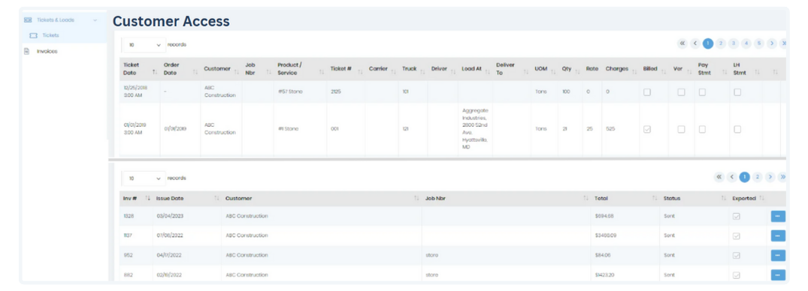Tick Ver checkbox for ticket 2125
The image size is (808, 291).
681,92
